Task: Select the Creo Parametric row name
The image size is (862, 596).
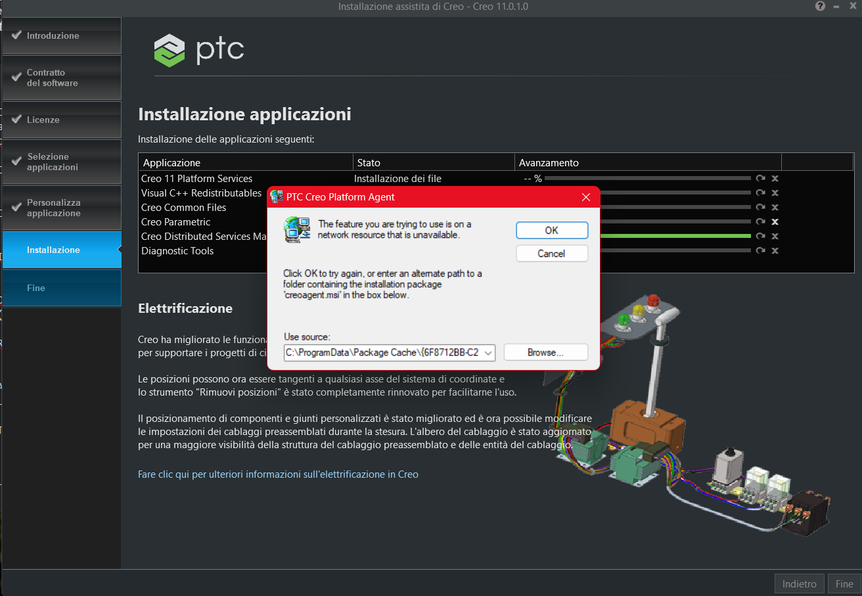Action: coord(175,221)
